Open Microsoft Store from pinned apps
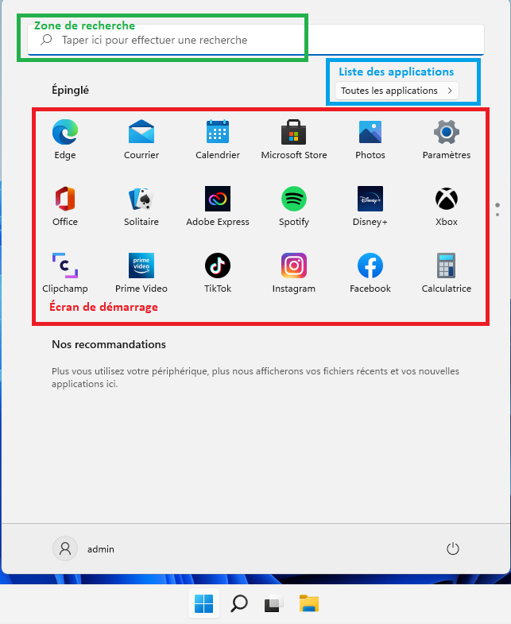 (294, 132)
